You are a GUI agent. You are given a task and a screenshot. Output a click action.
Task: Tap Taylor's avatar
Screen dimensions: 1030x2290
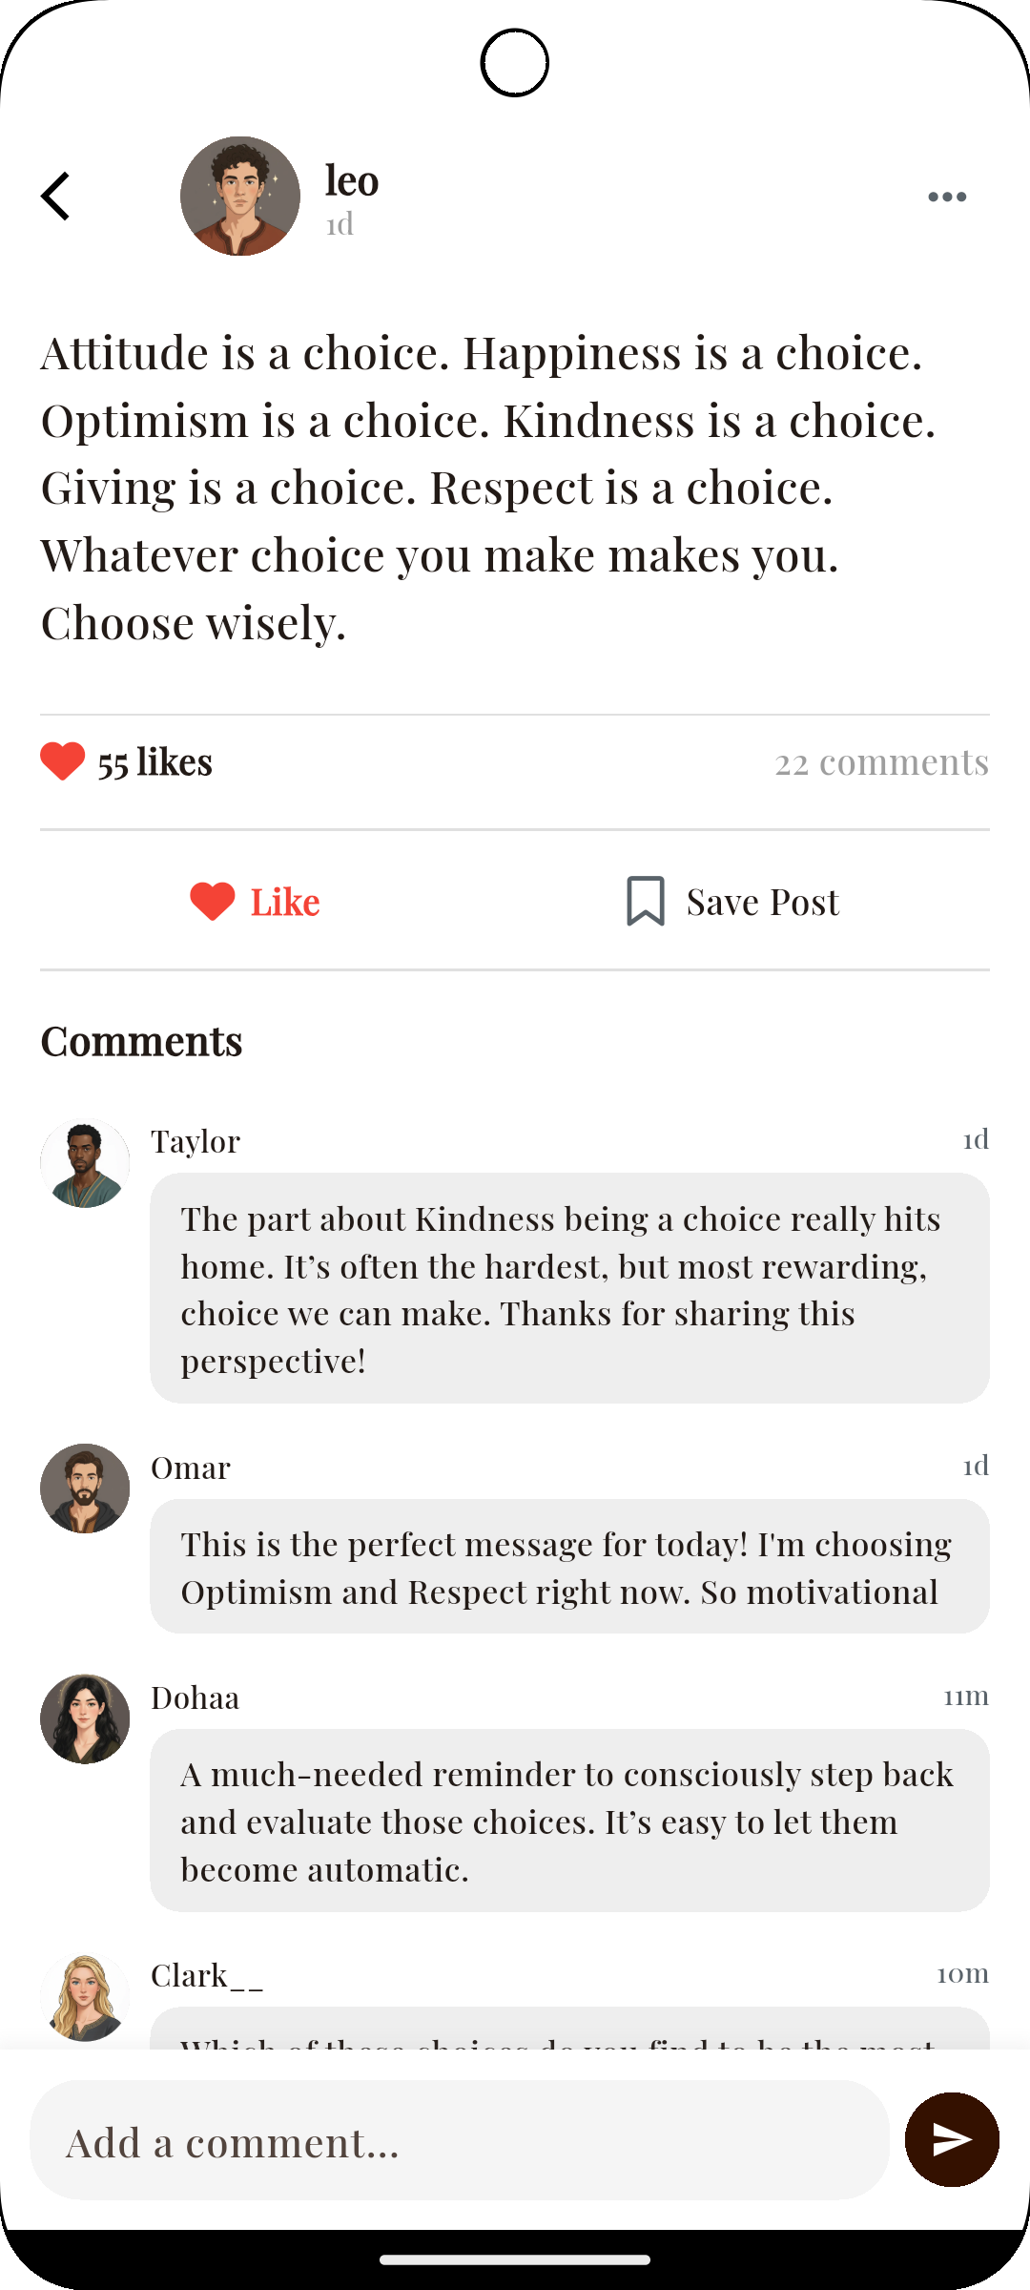[x=85, y=1163]
